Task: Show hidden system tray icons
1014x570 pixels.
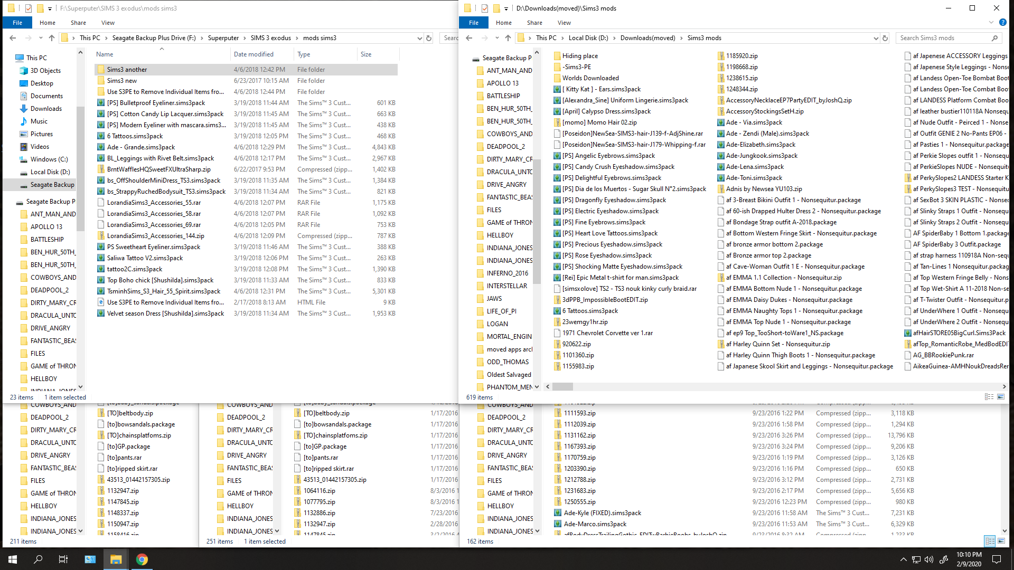Action: 903,559
